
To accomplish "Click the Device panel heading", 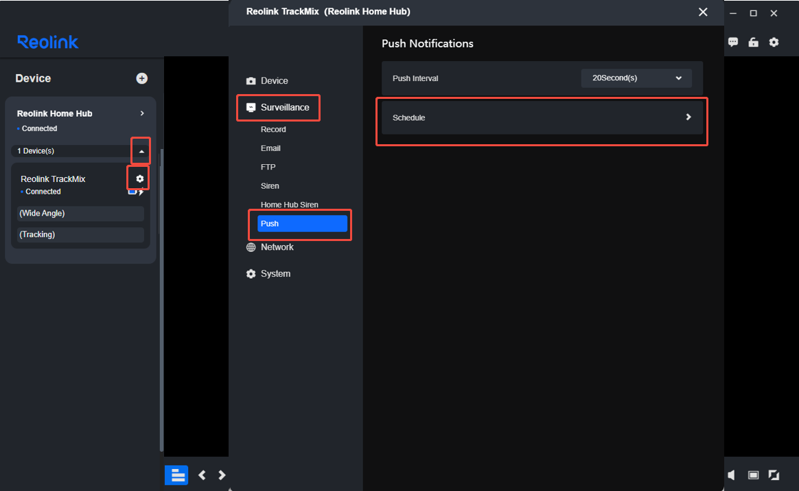I will click(33, 78).
